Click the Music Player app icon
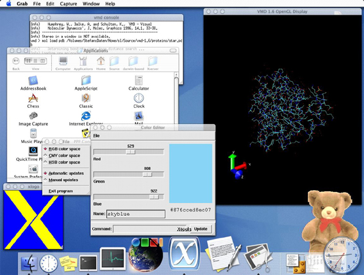This screenshot has width=364, height=275. tap(33, 134)
